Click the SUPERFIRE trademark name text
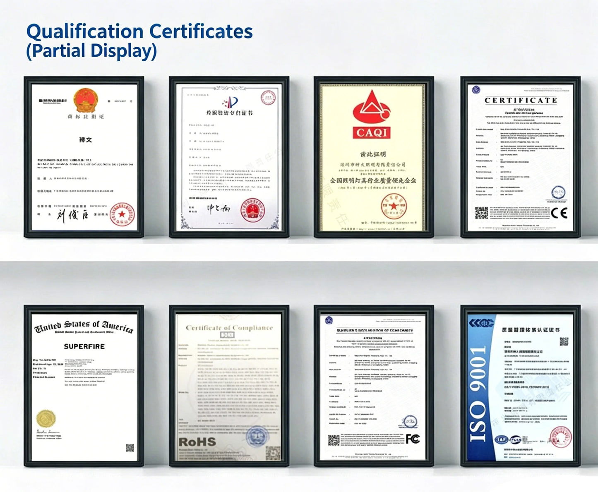This screenshot has width=598, height=492. (84, 346)
